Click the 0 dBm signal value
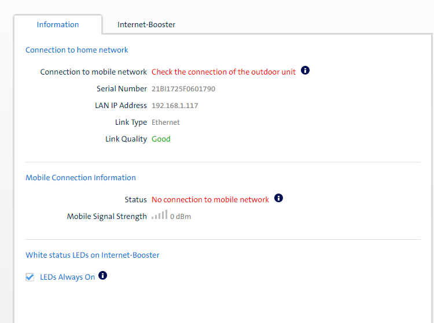This screenshot has width=434, height=323. 181,217
